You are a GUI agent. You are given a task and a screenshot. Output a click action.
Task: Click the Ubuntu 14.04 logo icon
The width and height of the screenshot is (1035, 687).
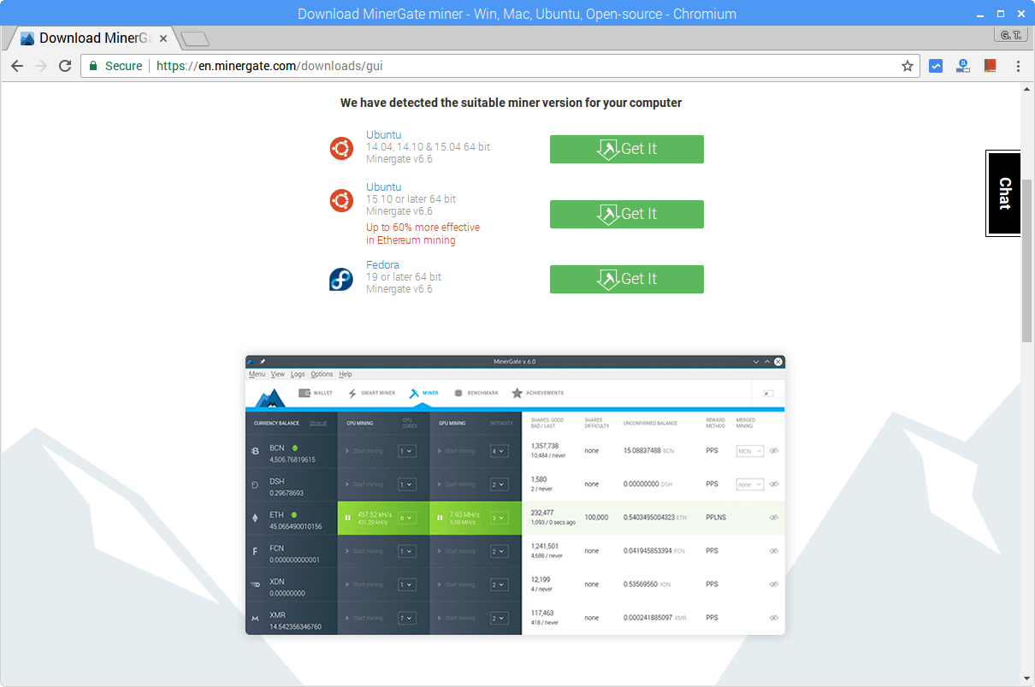pos(341,148)
